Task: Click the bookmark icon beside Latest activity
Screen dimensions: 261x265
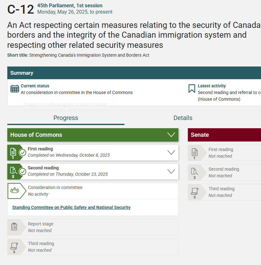Action: tap(192, 89)
